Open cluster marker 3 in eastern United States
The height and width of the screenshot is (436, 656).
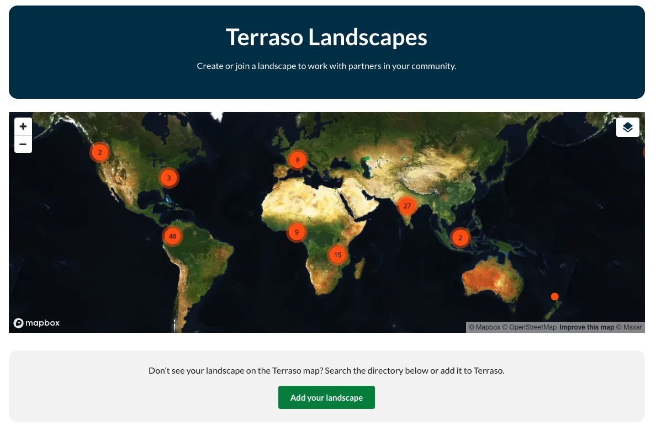pos(169,178)
